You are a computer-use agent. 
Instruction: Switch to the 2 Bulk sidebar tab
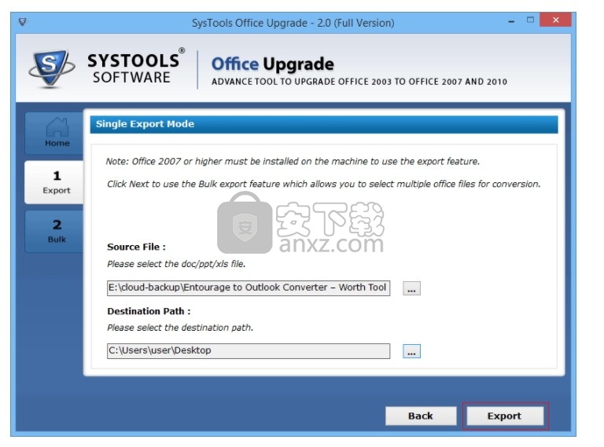pos(55,231)
